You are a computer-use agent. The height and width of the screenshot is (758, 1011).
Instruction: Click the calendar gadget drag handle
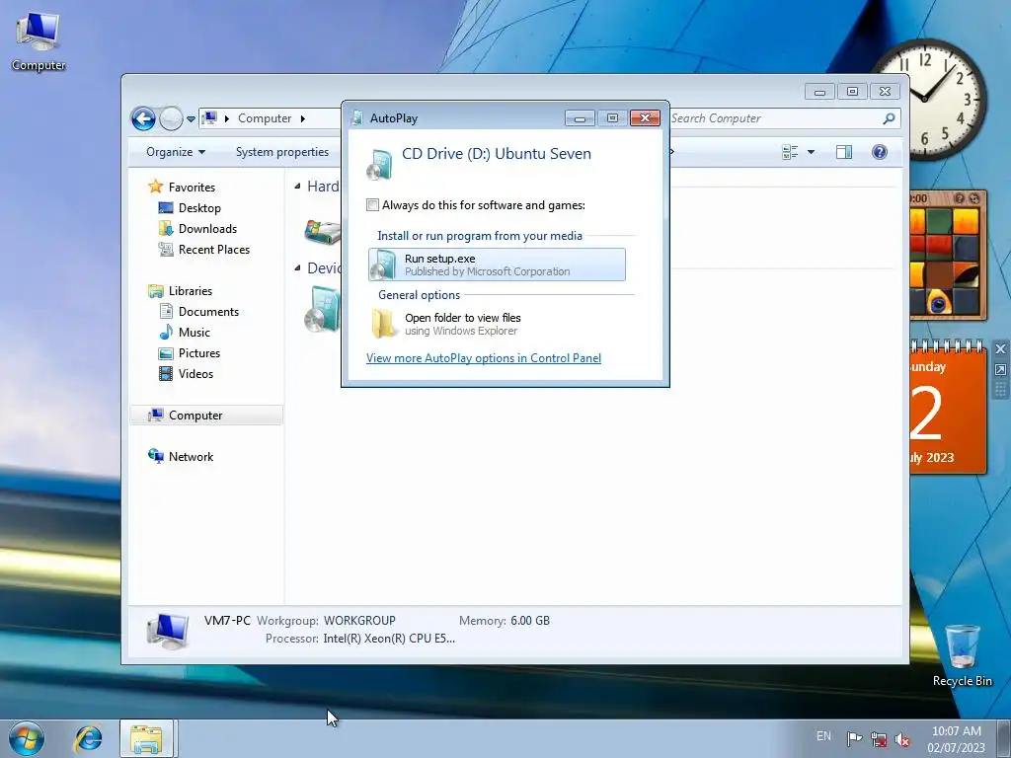pyautogui.click(x=1000, y=389)
